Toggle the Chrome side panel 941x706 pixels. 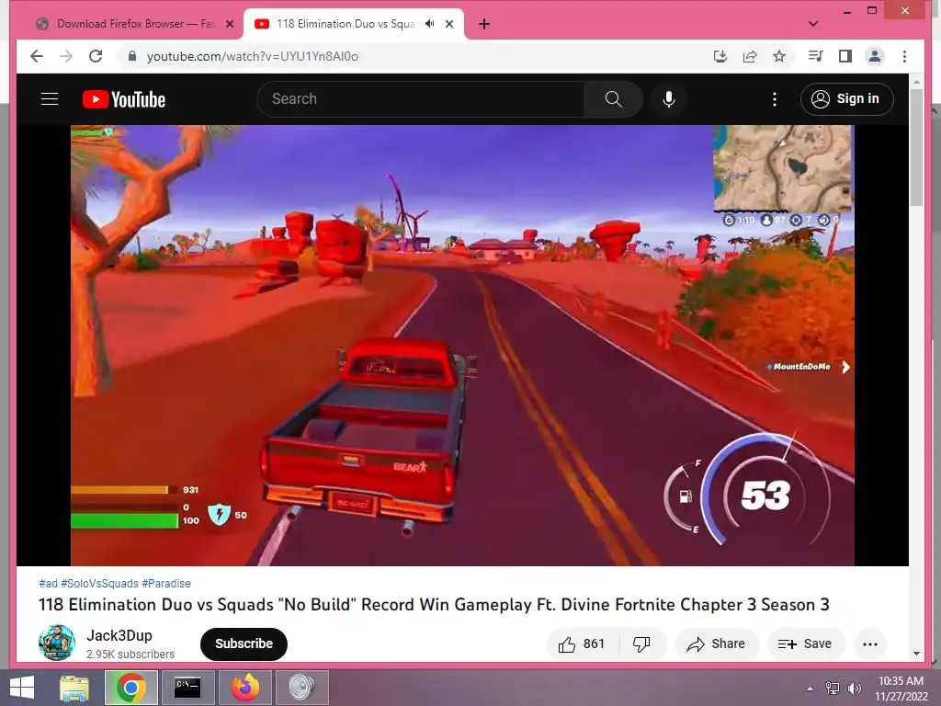pos(845,56)
